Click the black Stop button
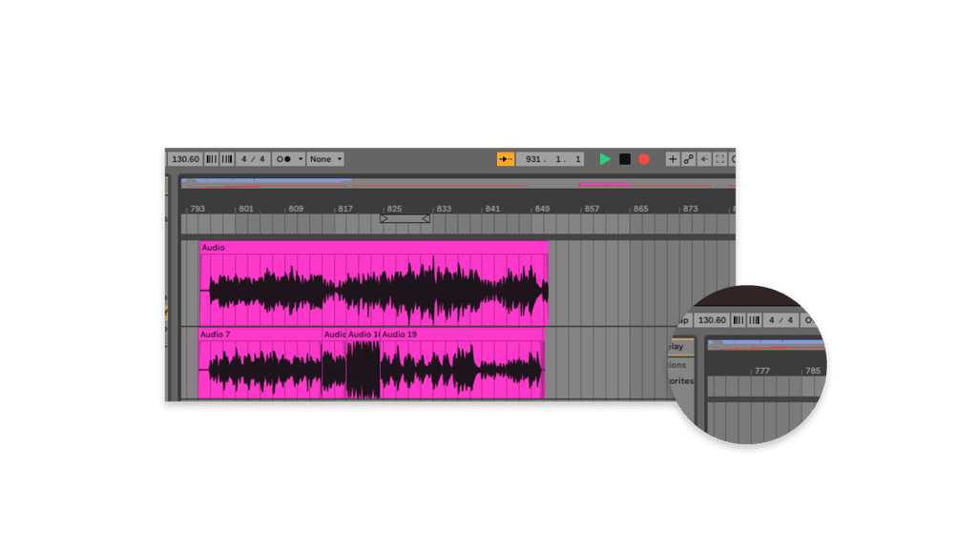The height and width of the screenshot is (549, 977). [624, 159]
